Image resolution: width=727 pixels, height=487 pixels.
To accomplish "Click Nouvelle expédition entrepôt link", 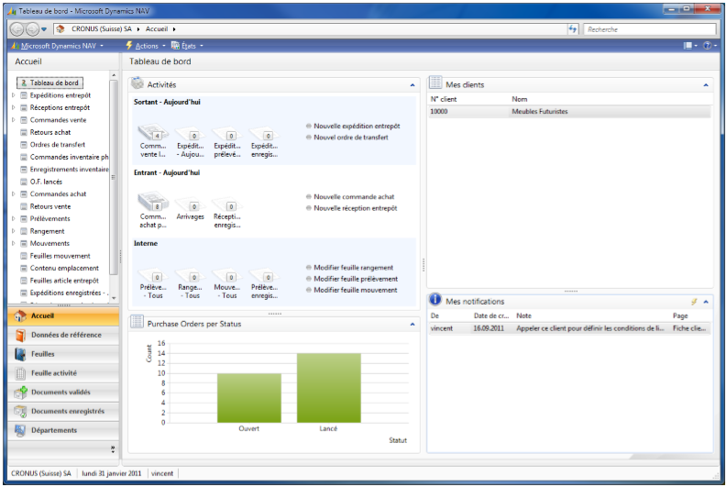I will coord(357,127).
